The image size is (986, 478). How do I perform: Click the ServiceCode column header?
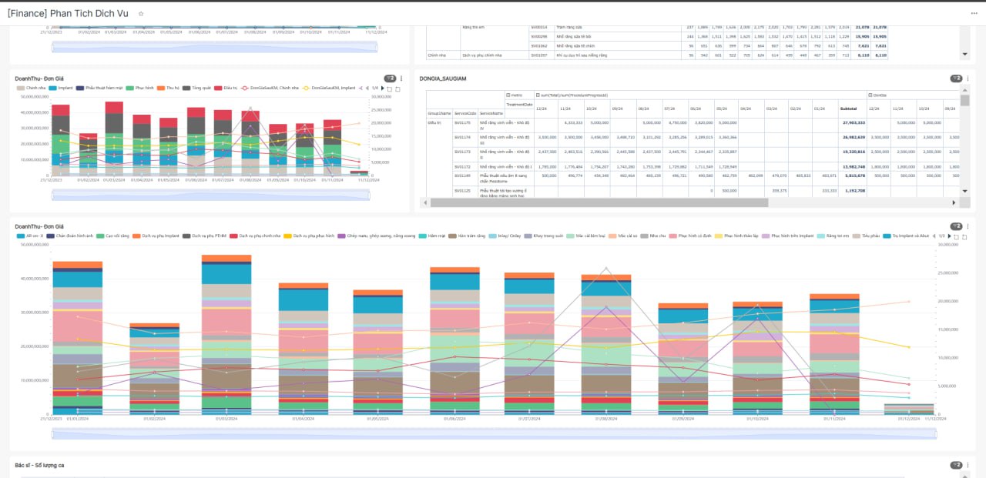[465, 113]
